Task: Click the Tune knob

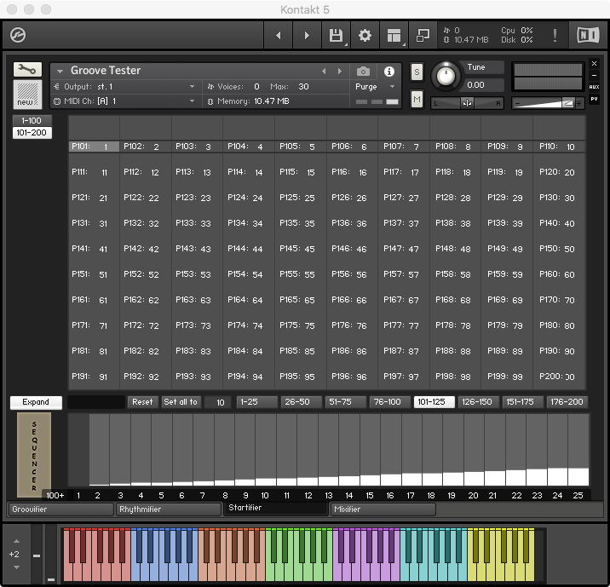Action: [444, 78]
